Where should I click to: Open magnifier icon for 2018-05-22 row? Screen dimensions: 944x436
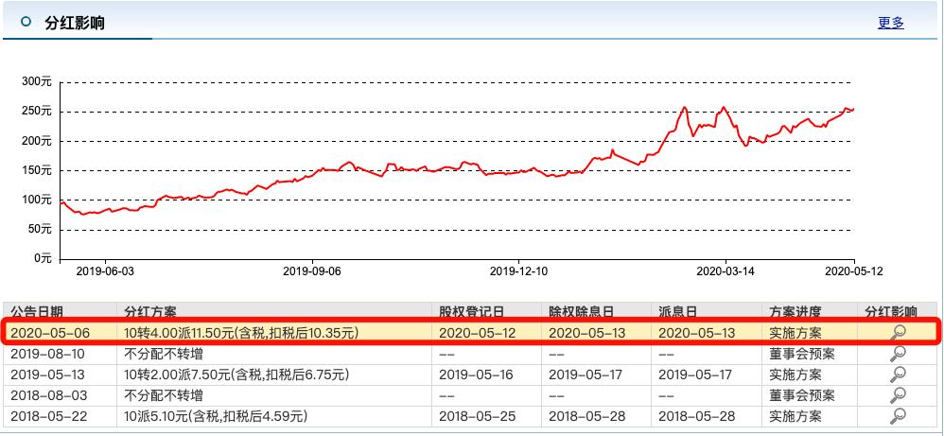click(x=898, y=415)
